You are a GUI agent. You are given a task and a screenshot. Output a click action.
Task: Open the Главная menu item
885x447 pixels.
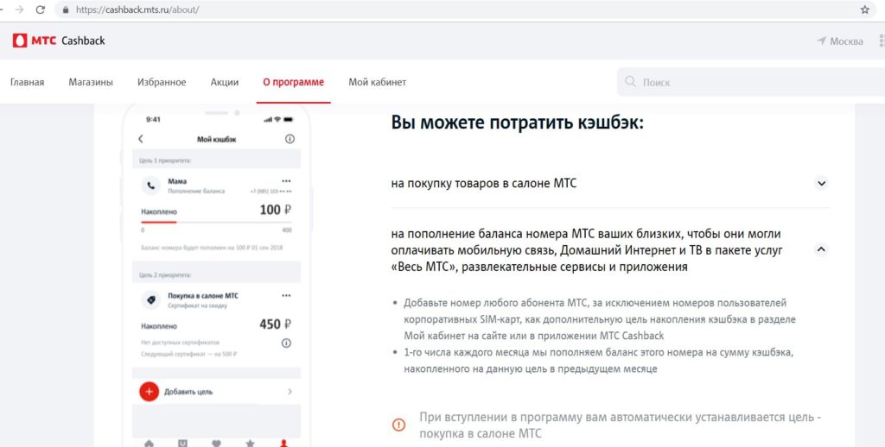pyautogui.click(x=27, y=82)
